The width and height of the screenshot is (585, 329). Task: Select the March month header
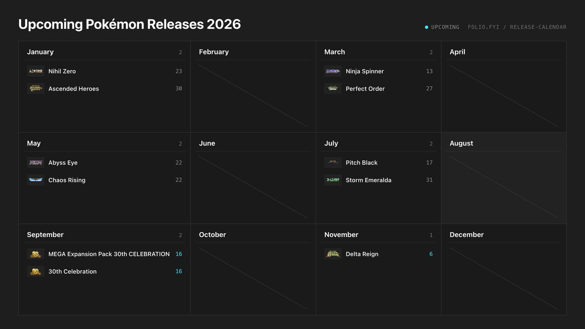(x=335, y=52)
